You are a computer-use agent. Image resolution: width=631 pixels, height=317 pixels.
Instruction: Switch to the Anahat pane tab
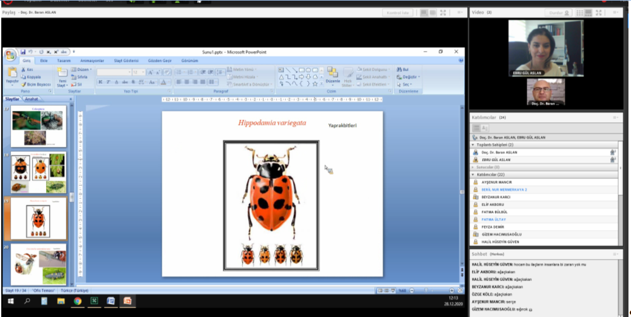coord(32,99)
